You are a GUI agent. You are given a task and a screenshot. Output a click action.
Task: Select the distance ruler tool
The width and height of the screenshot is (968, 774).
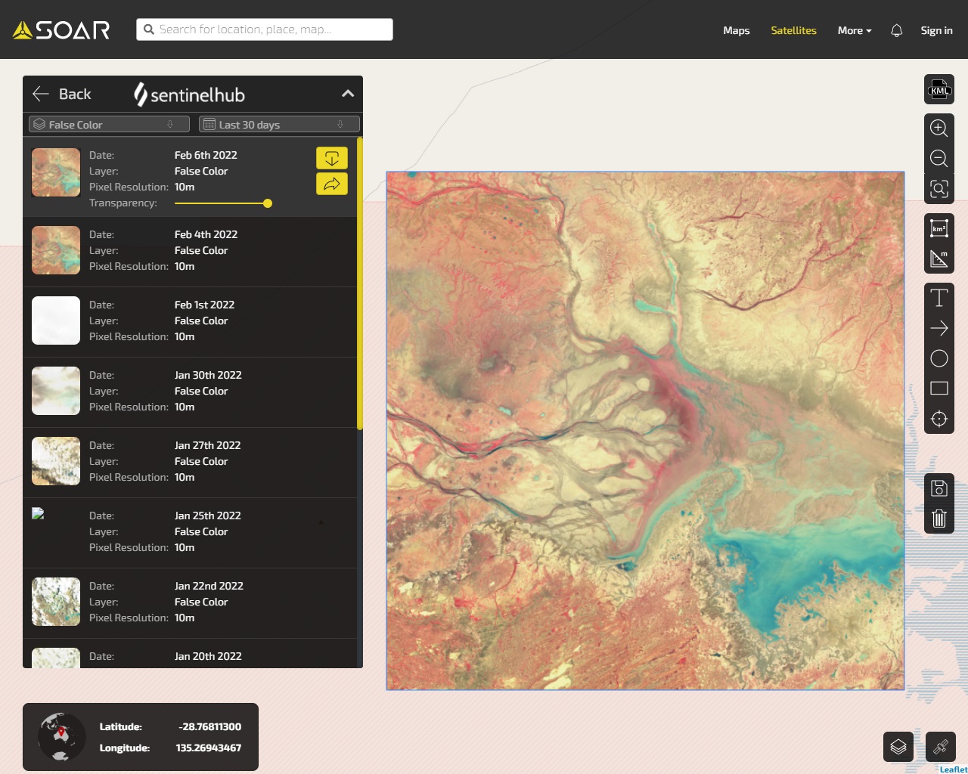939,259
